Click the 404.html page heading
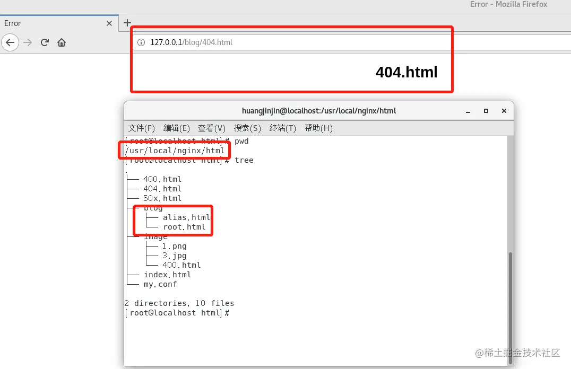 [406, 72]
